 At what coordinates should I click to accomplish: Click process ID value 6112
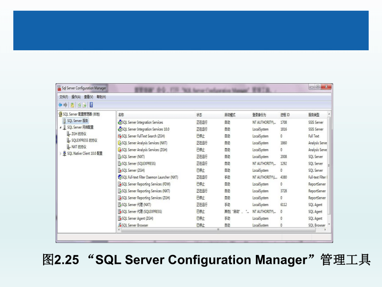click(283, 205)
